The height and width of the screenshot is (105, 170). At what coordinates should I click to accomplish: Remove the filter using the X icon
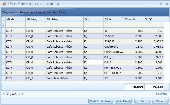(3, 94)
